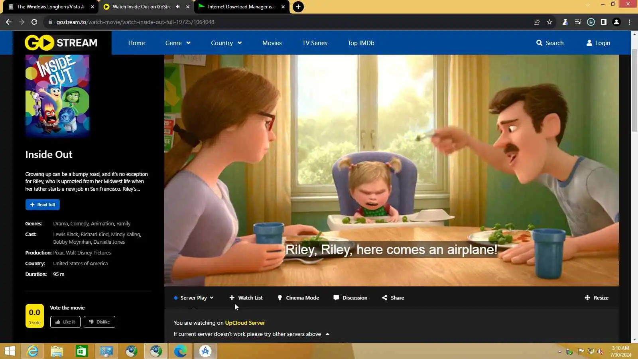Expand the Genre dropdown menu

(178, 43)
